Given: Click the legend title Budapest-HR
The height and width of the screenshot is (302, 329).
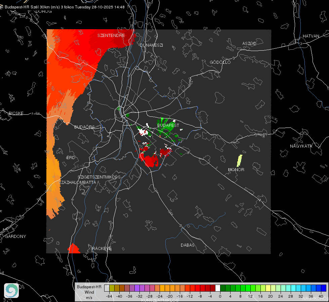Looking at the screenshot, I should [x=89, y=287].
